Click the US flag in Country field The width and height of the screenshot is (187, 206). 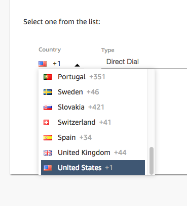(x=43, y=64)
